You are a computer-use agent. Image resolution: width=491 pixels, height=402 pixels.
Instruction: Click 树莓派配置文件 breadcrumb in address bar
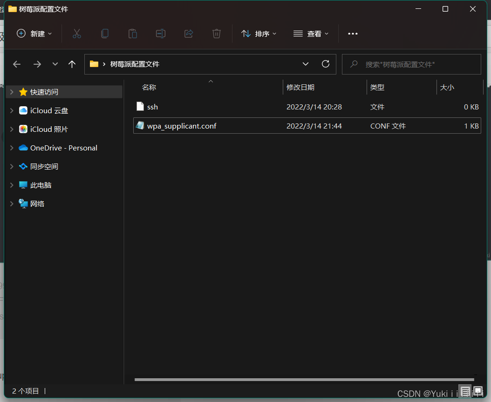click(x=135, y=64)
